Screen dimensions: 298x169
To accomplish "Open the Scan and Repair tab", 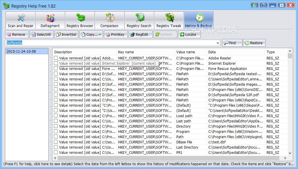I will point(21,20).
